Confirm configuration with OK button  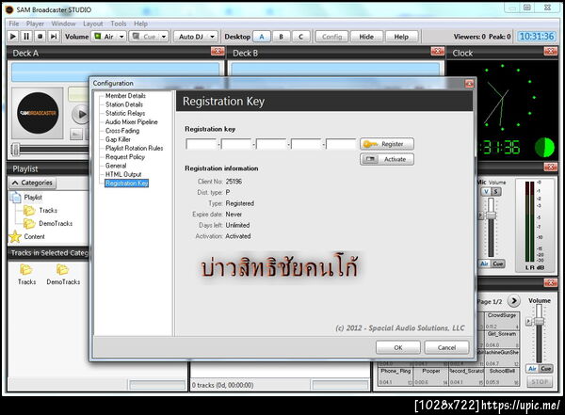397,347
